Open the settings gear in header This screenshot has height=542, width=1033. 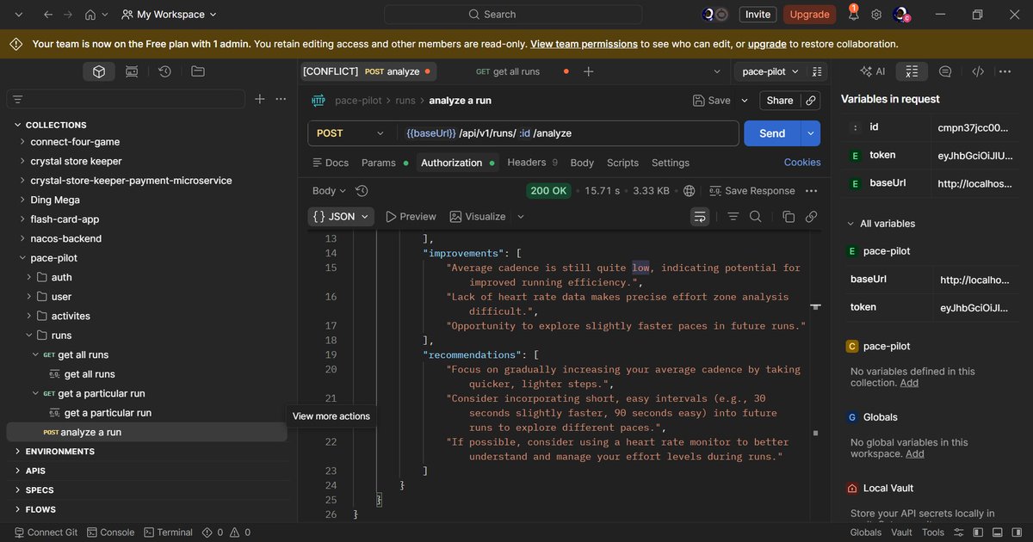coord(876,15)
